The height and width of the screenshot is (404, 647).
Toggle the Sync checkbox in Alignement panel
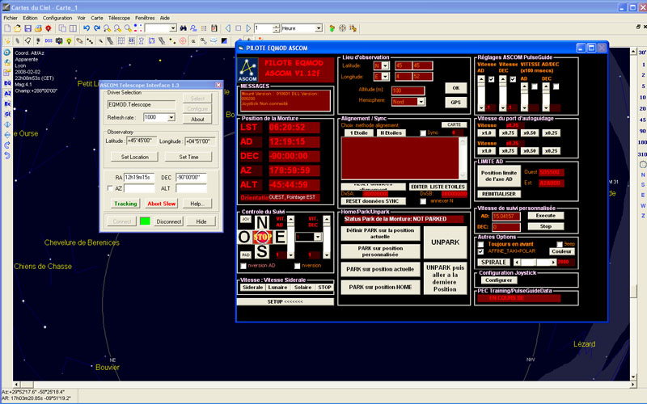pos(423,133)
